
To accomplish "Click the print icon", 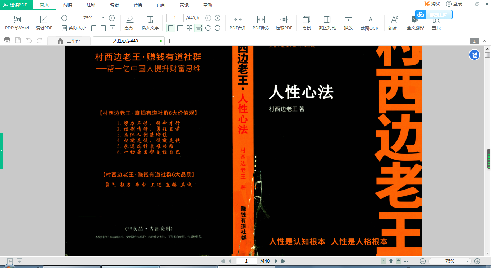I will (7, 41).
